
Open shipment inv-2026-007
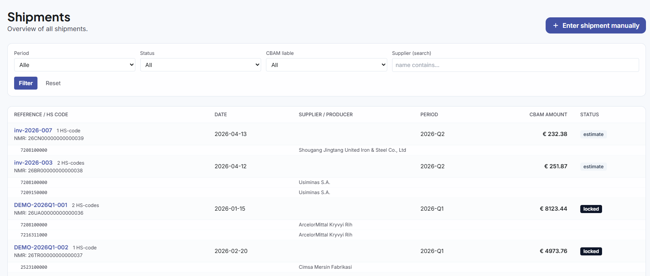(x=33, y=130)
